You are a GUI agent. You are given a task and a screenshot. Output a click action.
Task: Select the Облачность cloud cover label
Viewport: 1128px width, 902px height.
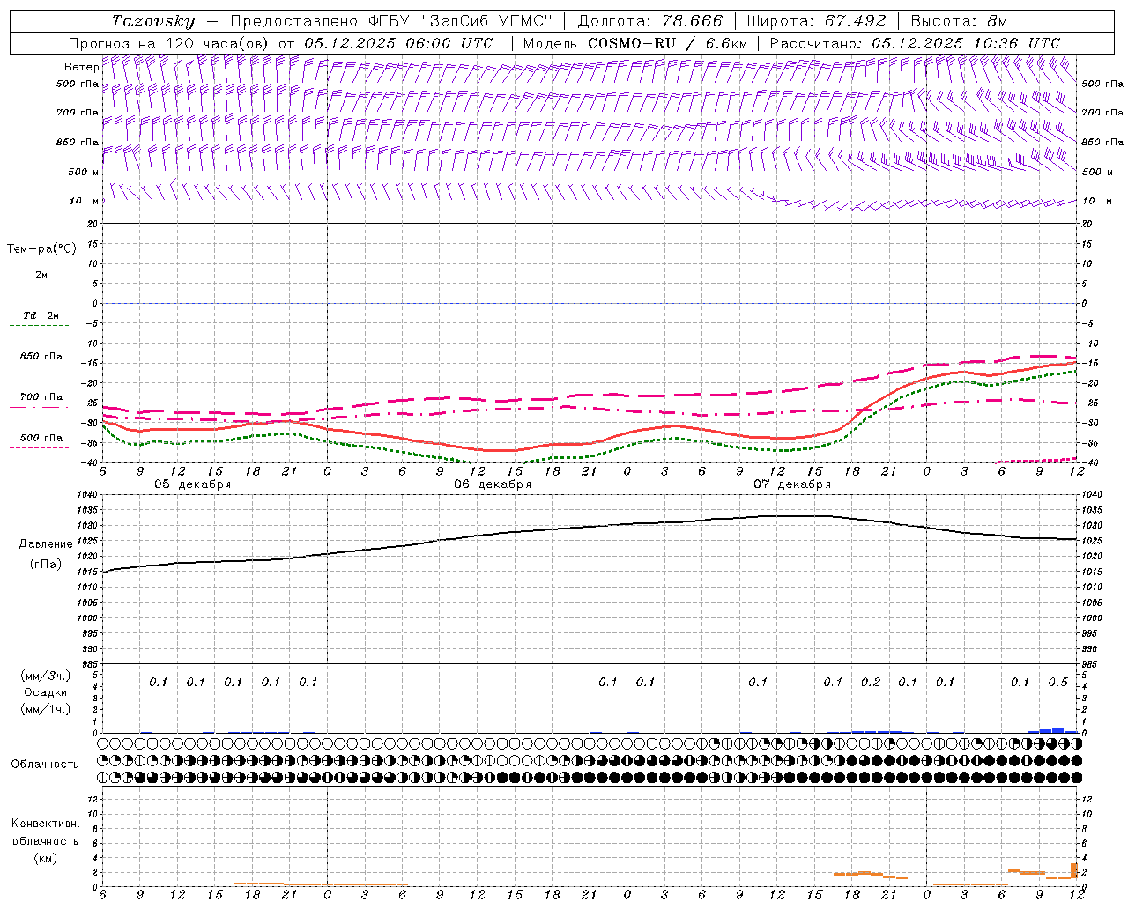(x=45, y=765)
